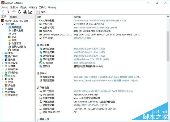Click the 安全性 shield icon in tree
Image resolution: width=170 pixels, height=122 pixels.
(x=6, y=85)
